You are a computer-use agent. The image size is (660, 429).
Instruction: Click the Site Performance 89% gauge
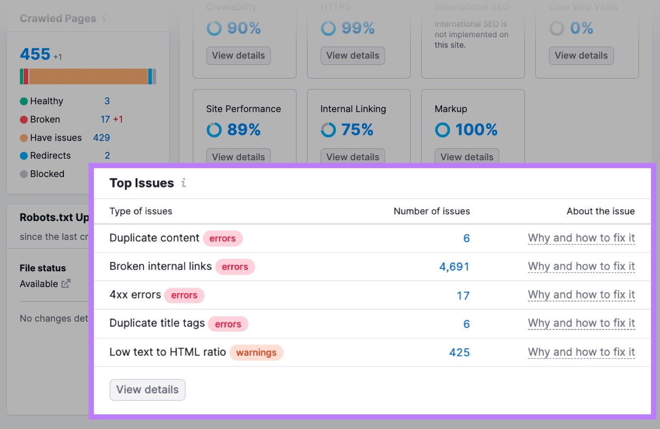point(214,129)
